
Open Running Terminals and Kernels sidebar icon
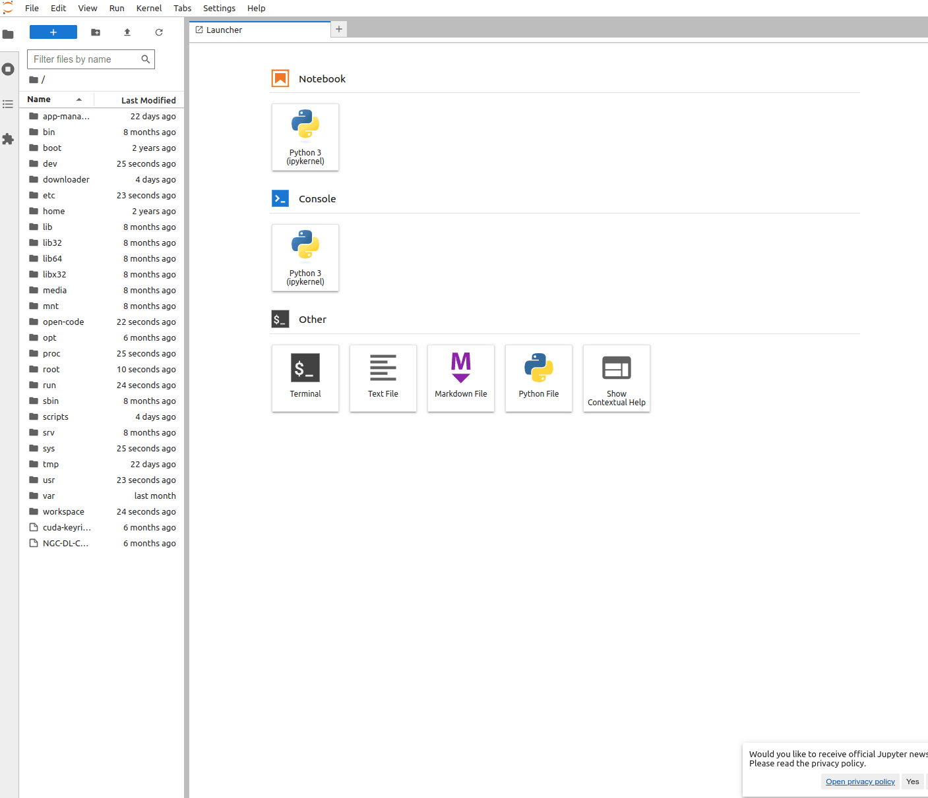coord(8,69)
